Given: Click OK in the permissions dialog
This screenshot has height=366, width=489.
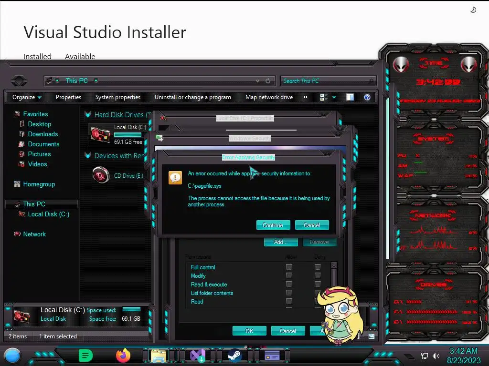Looking at the screenshot, I should coord(249,331).
